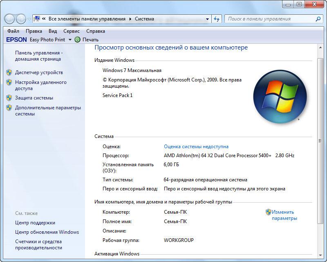Expand Easy Photo Print dropdown arrow

tap(70, 40)
